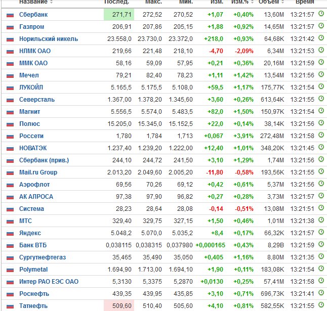Open the Яндекс stock link
327x311 pixels.
(30, 233)
